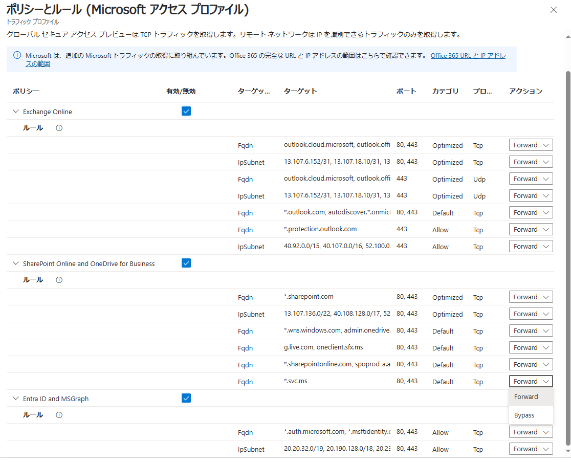
Task: Click the info icon next to Exchange Online ルール
Action: 59,128
